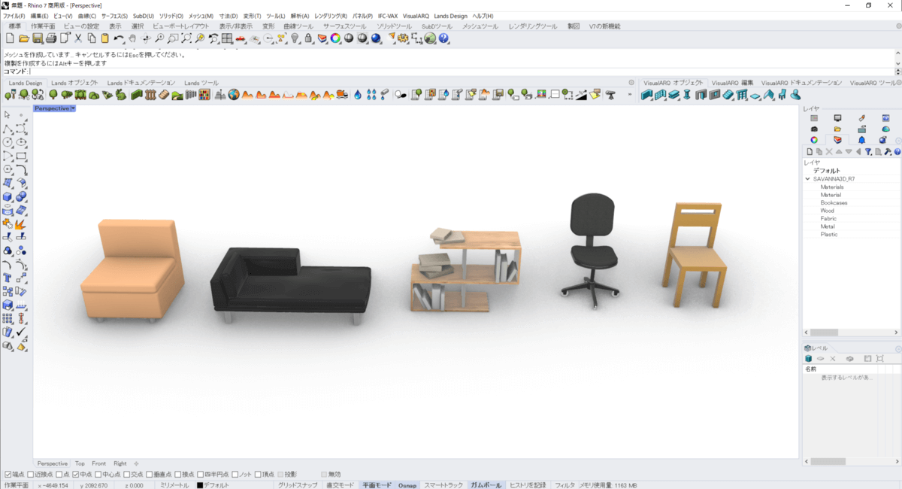Viewport: 902px width, 489px height.
Task: Click the Box solid tool in left toolbar
Action: tap(8, 196)
